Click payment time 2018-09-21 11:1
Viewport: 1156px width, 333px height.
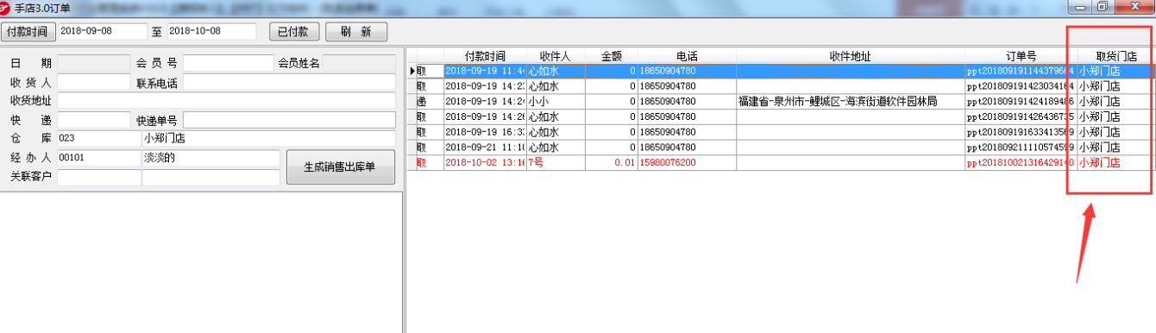(x=485, y=148)
